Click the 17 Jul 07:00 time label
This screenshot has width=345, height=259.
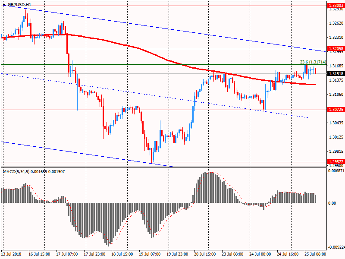point(67,254)
